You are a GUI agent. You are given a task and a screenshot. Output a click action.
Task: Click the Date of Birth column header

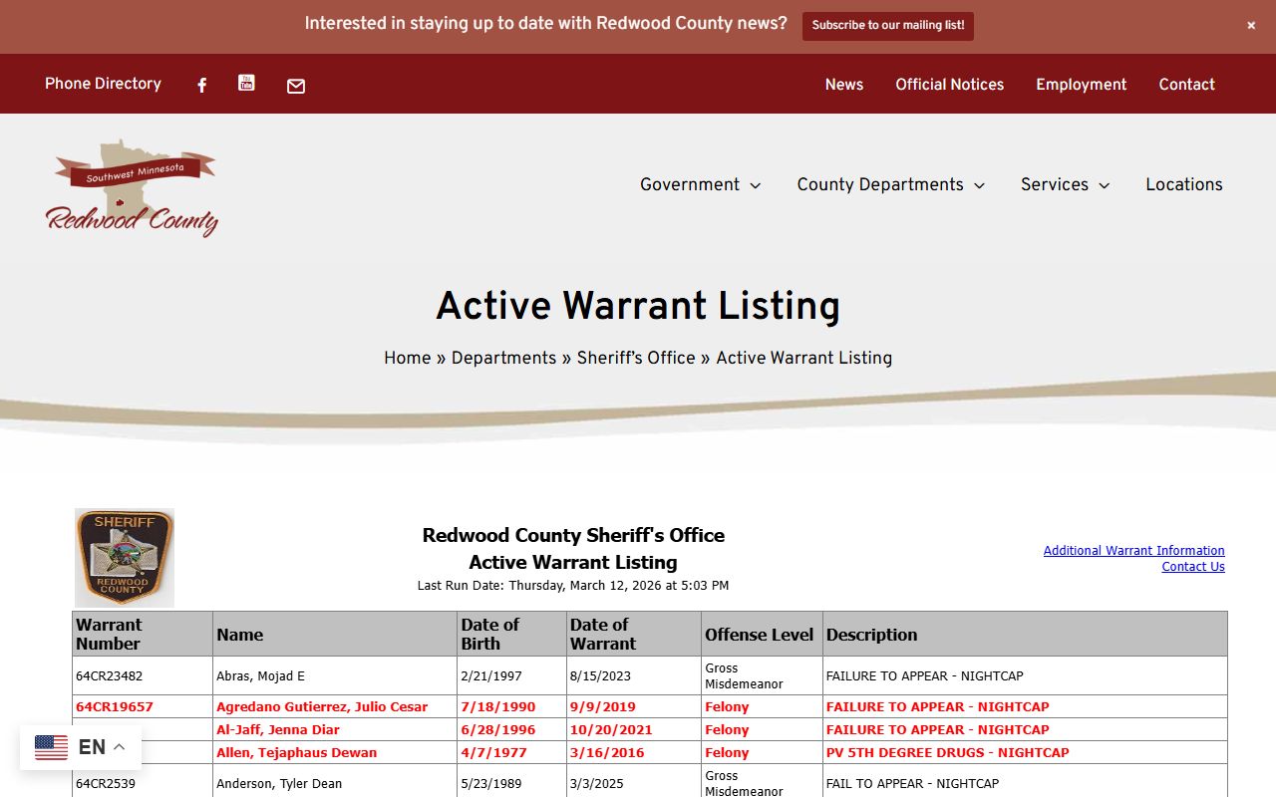click(511, 634)
